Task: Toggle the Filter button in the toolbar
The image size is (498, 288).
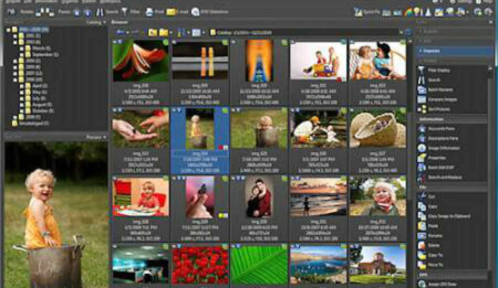Action: tap(125, 12)
